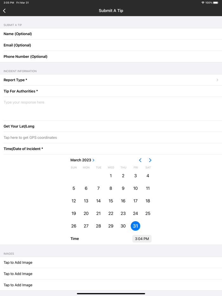This screenshot has height=296, width=222.
Task: Tap the battery indicator icon
Action: click(216, 3)
